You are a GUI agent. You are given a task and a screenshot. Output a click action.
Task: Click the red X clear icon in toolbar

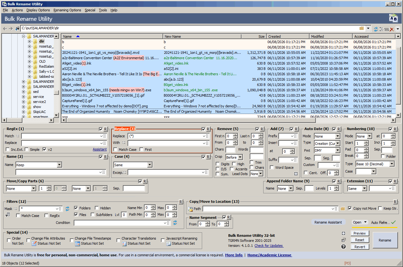tap(392, 29)
